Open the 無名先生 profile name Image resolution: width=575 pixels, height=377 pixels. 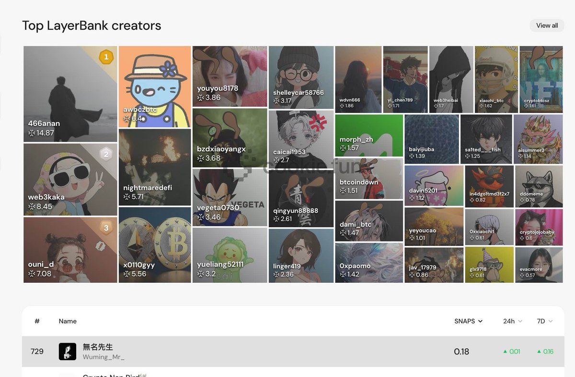[x=98, y=347]
